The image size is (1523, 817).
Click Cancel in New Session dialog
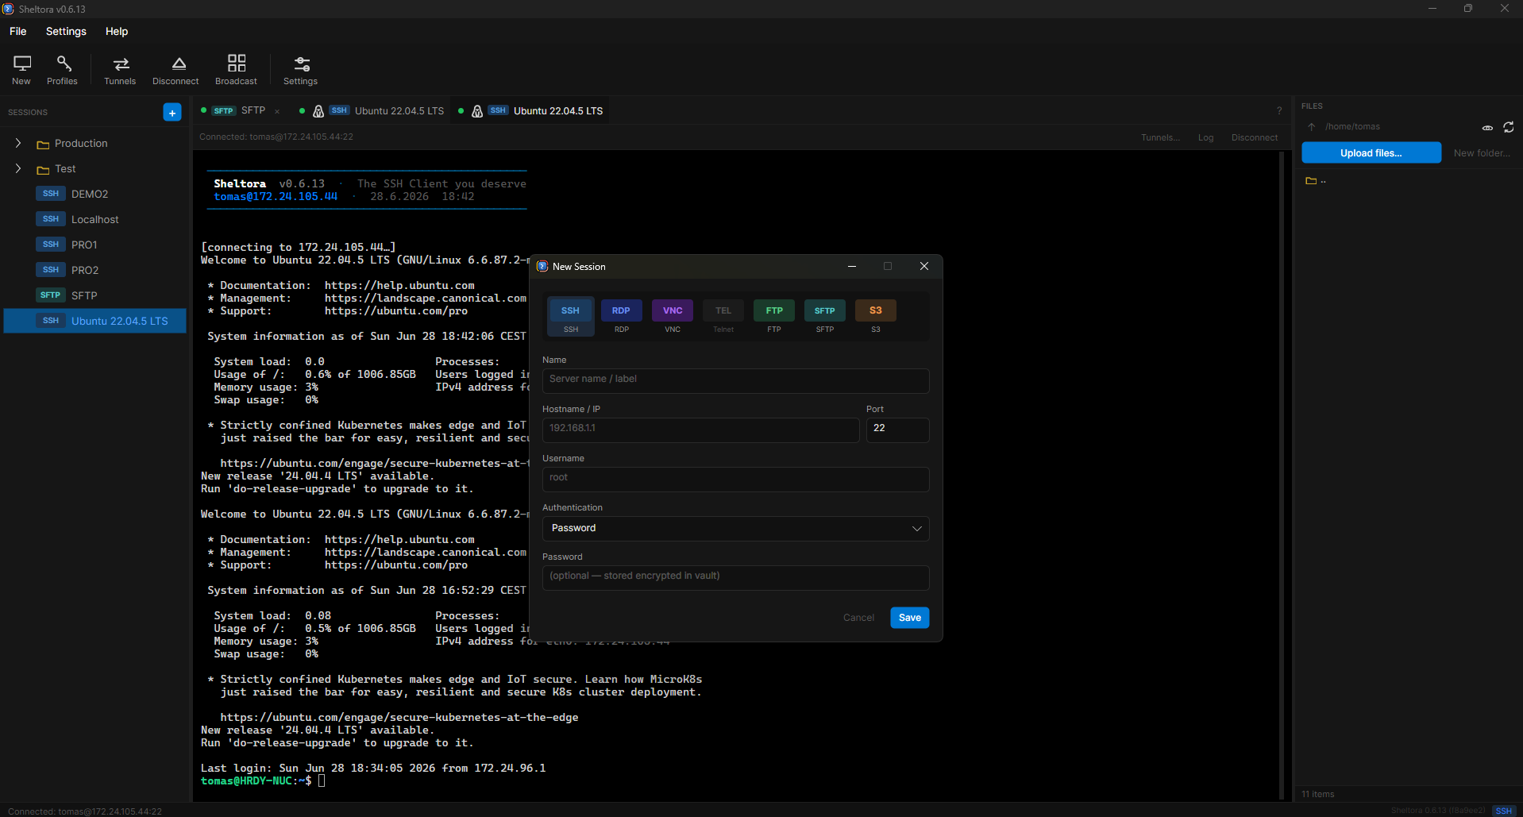858,618
